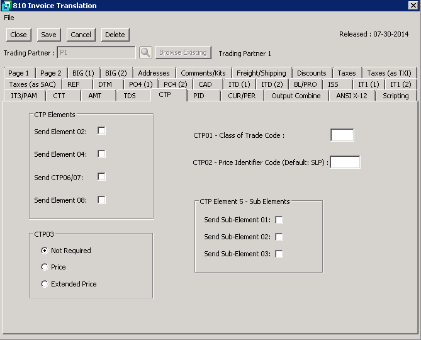Switch to the Freight/Shipping tab
This screenshot has width=421, height=340.
click(261, 73)
